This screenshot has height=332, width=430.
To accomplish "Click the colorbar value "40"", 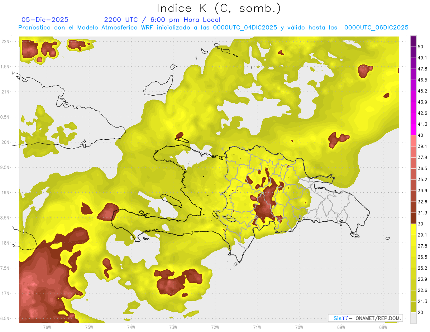I will [420, 135].
